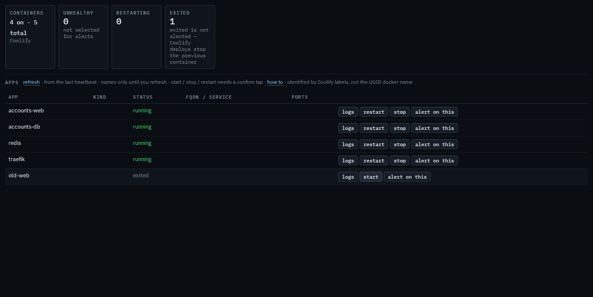Alert on the old-web app

point(407,177)
